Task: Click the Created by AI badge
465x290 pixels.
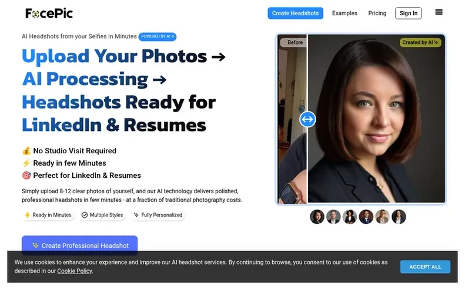Action: point(420,42)
